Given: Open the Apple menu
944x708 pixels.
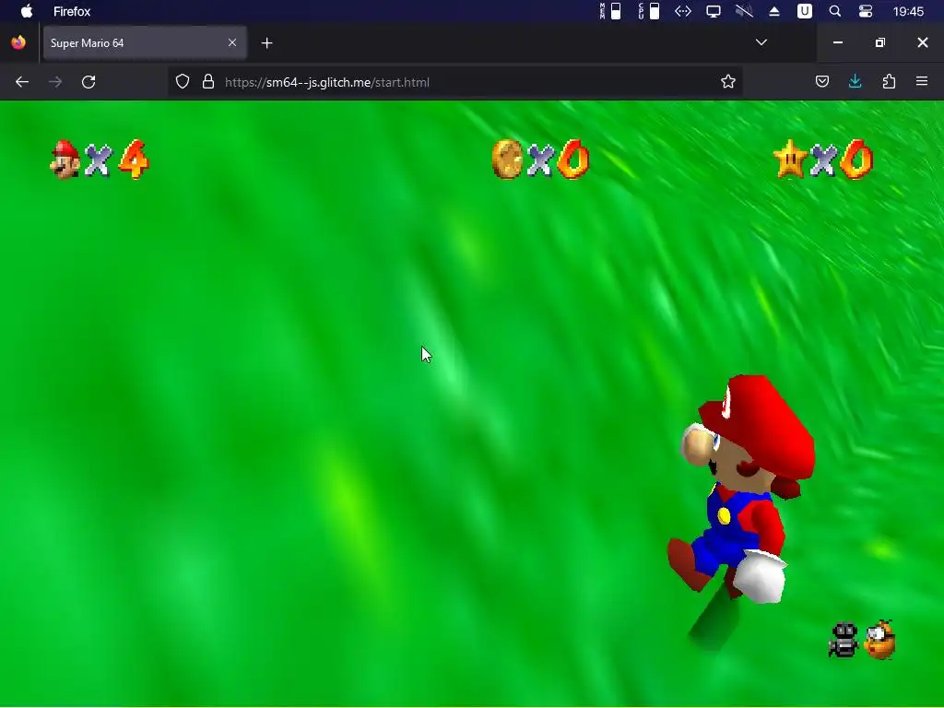Looking at the screenshot, I should tap(27, 11).
